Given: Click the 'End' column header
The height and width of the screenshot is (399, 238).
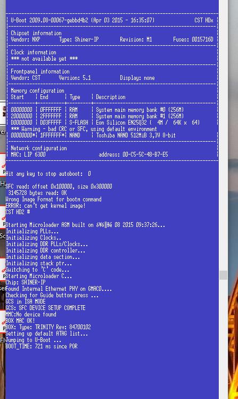Looking at the screenshot, I should [44, 97].
